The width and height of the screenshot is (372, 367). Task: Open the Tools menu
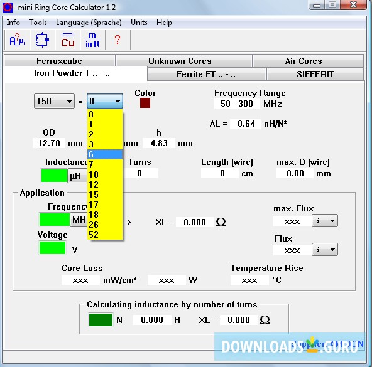(x=38, y=23)
